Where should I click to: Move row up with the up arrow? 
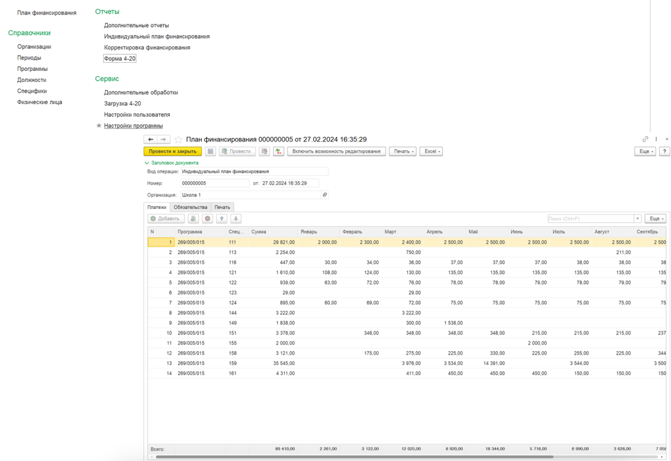click(x=221, y=219)
